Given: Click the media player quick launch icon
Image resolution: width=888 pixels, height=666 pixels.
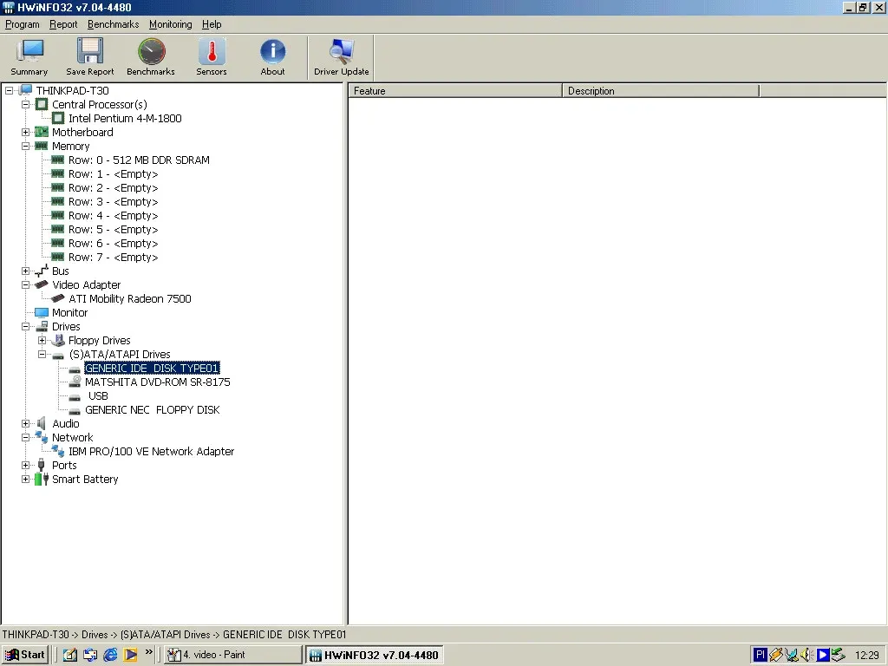Looking at the screenshot, I should [130, 655].
